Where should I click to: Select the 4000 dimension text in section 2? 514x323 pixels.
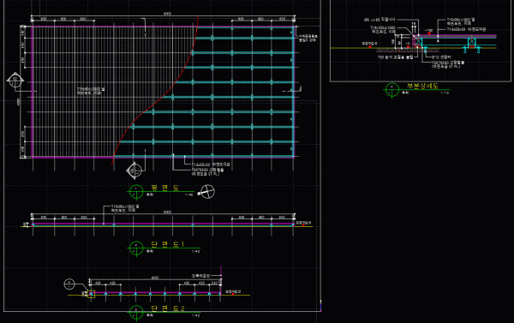pos(155,278)
